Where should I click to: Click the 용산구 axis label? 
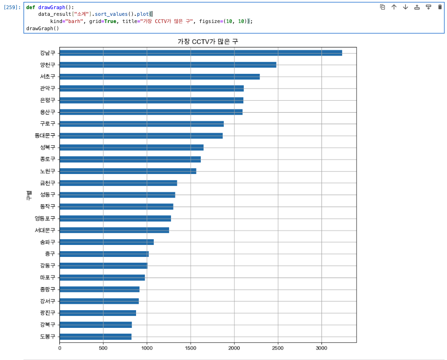tap(47, 112)
